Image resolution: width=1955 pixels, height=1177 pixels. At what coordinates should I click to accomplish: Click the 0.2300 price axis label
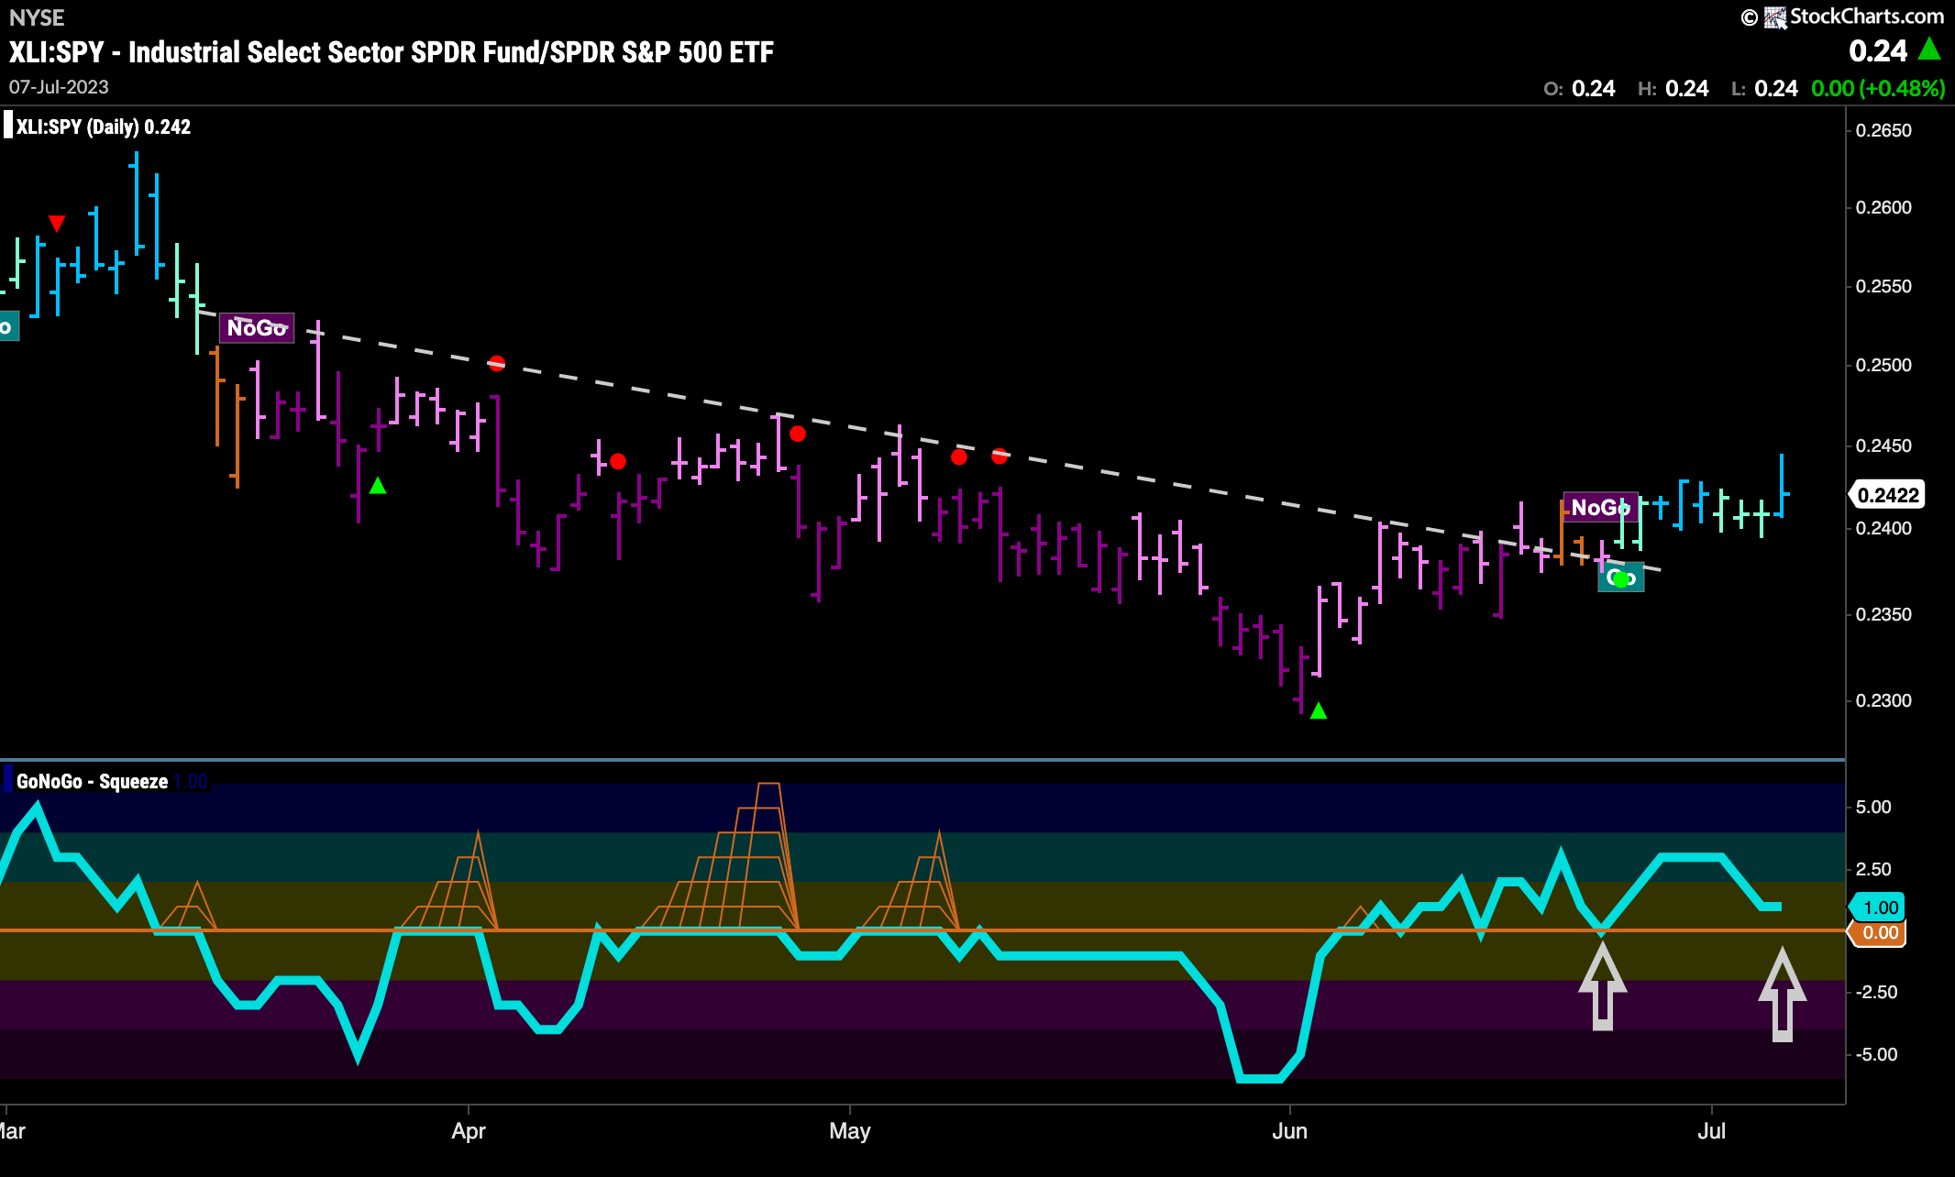pos(1883,700)
